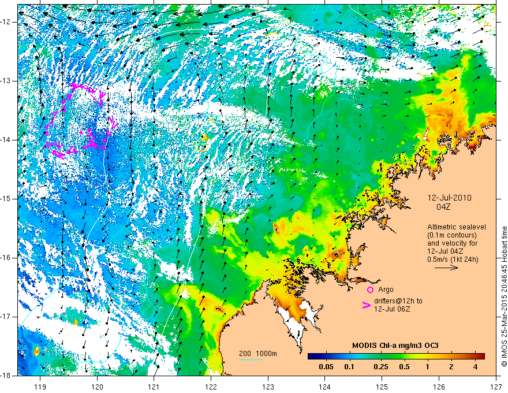This screenshot has width=508, height=393.
Task: Click the "200 1000m" depth contour label
Action: tap(258, 354)
